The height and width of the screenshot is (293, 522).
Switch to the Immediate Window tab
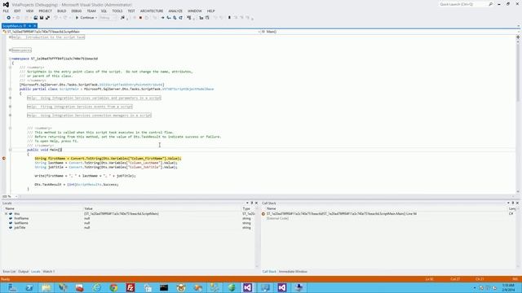tap(293, 271)
